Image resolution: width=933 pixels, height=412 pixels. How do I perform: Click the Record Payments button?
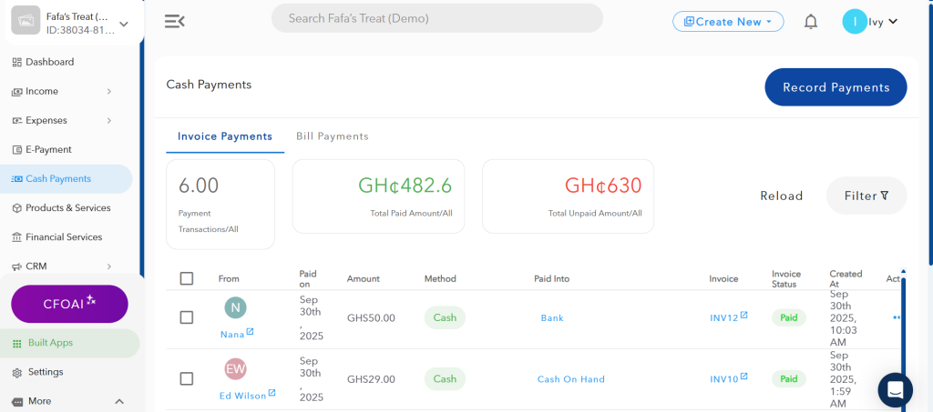pyautogui.click(x=836, y=87)
